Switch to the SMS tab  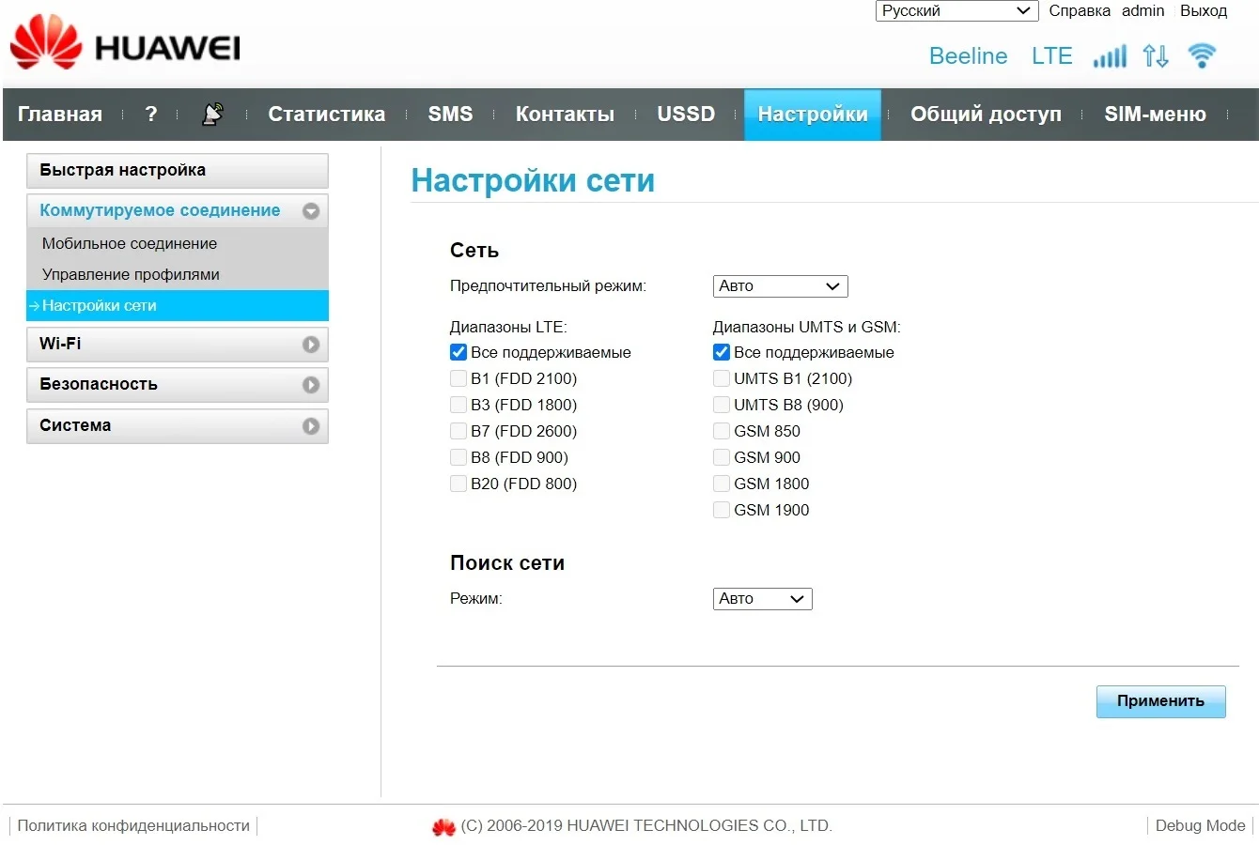click(450, 115)
